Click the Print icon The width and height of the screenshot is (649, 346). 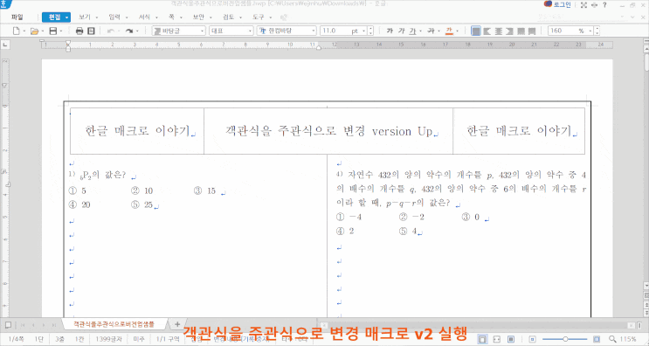[x=79, y=31]
